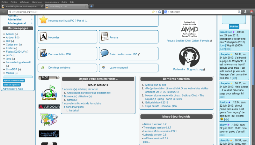Click the Dogmazic headphones logo
Screen dimensions: 255x145
point(189,57)
